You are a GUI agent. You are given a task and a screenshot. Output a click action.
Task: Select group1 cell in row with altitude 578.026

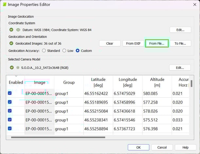pyautogui.click(x=69, y=111)
